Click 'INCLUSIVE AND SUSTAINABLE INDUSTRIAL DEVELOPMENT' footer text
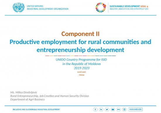 (x=36, y=110)
